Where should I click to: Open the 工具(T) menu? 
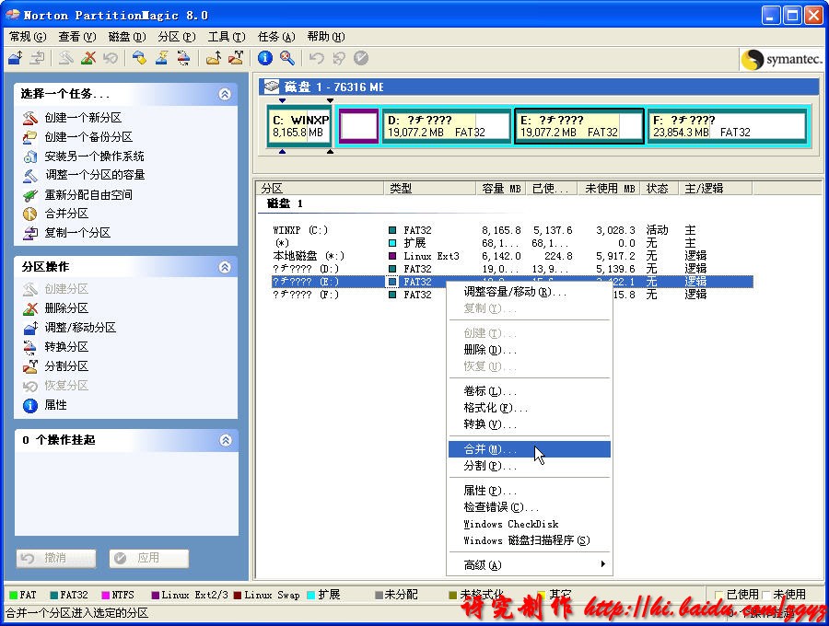[227, 37]
